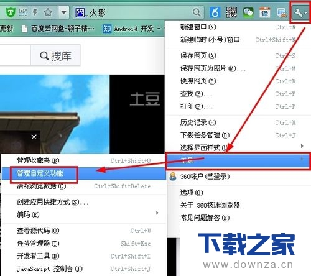Click the translate 译 extension icon
Viewport: 311px width, 276px height.
coord(265,12)
